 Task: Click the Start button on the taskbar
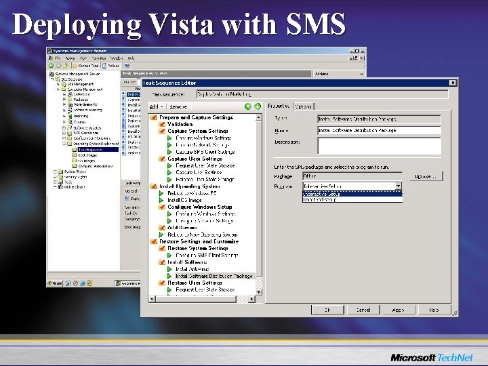pyautogui.click(x=55, y=283)
